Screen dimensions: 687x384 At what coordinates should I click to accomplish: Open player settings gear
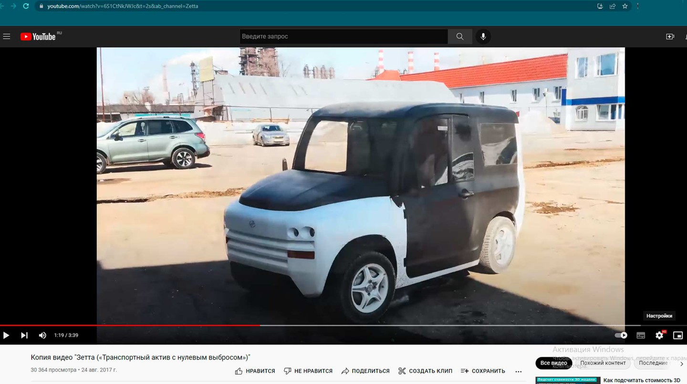659,335
